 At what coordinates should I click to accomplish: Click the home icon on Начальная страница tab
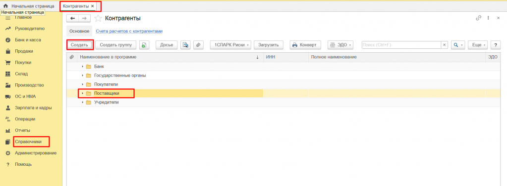coord(5,6)
